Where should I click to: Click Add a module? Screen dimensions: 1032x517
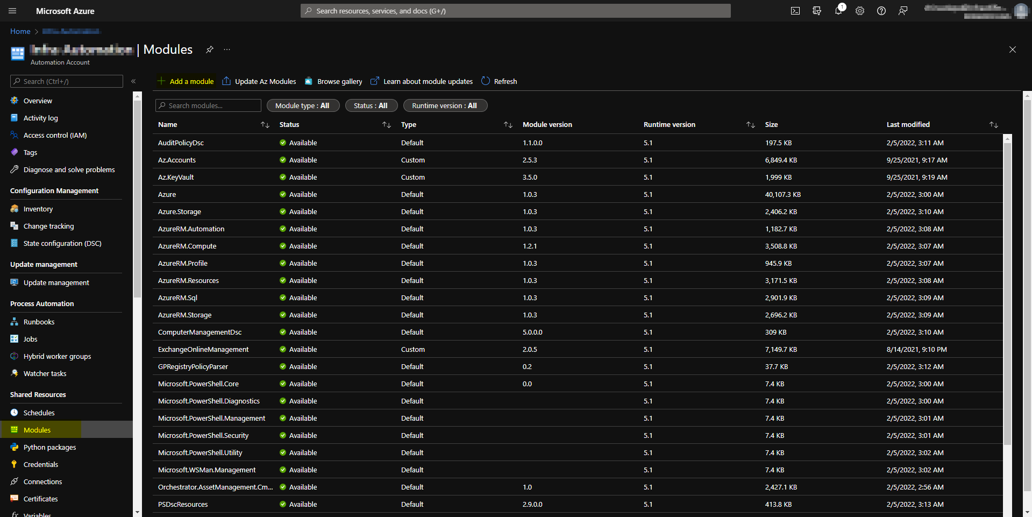pyautogui.click(x=186, y=81)
